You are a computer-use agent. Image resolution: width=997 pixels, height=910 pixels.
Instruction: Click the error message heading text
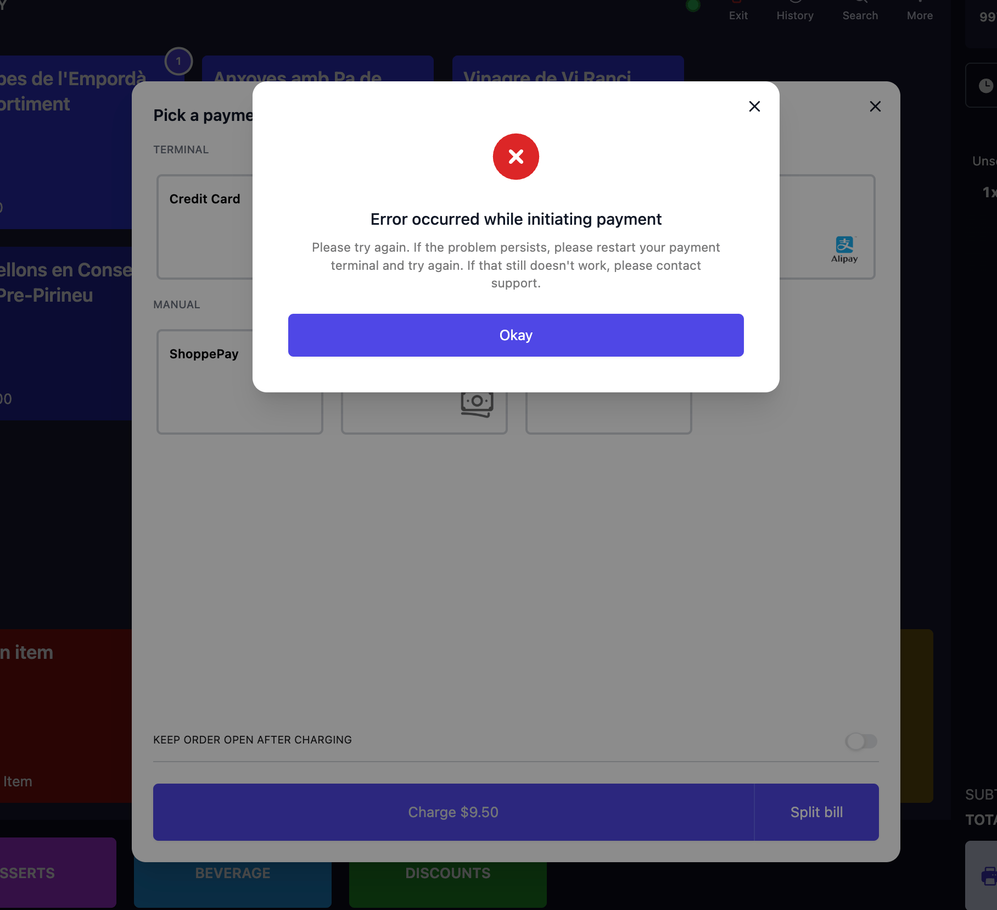coord(516,219)
